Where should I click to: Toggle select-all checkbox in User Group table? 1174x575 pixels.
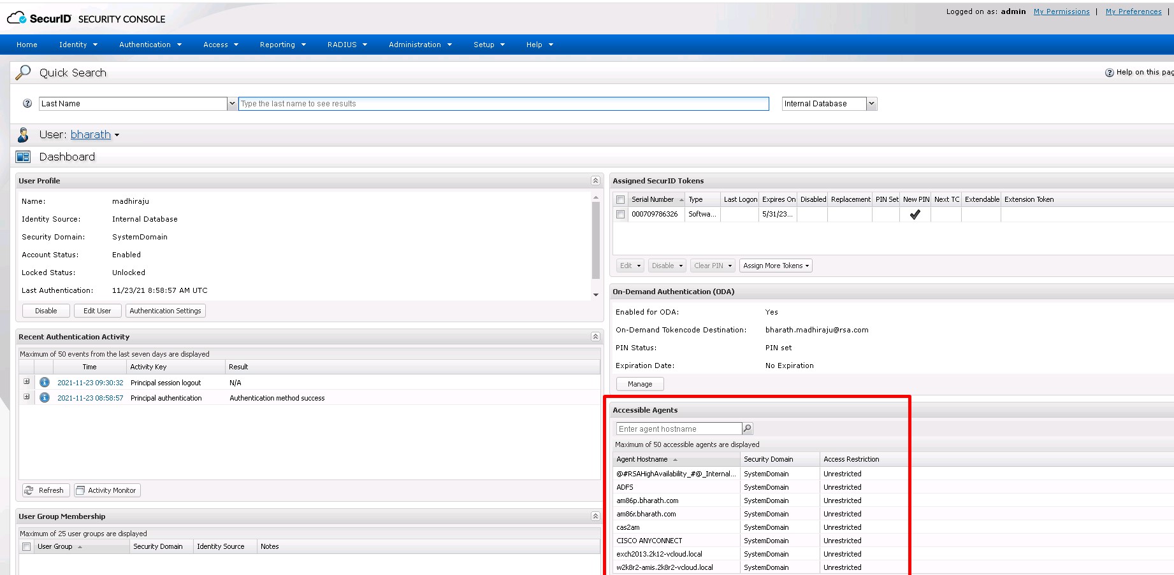coord(27,547)
